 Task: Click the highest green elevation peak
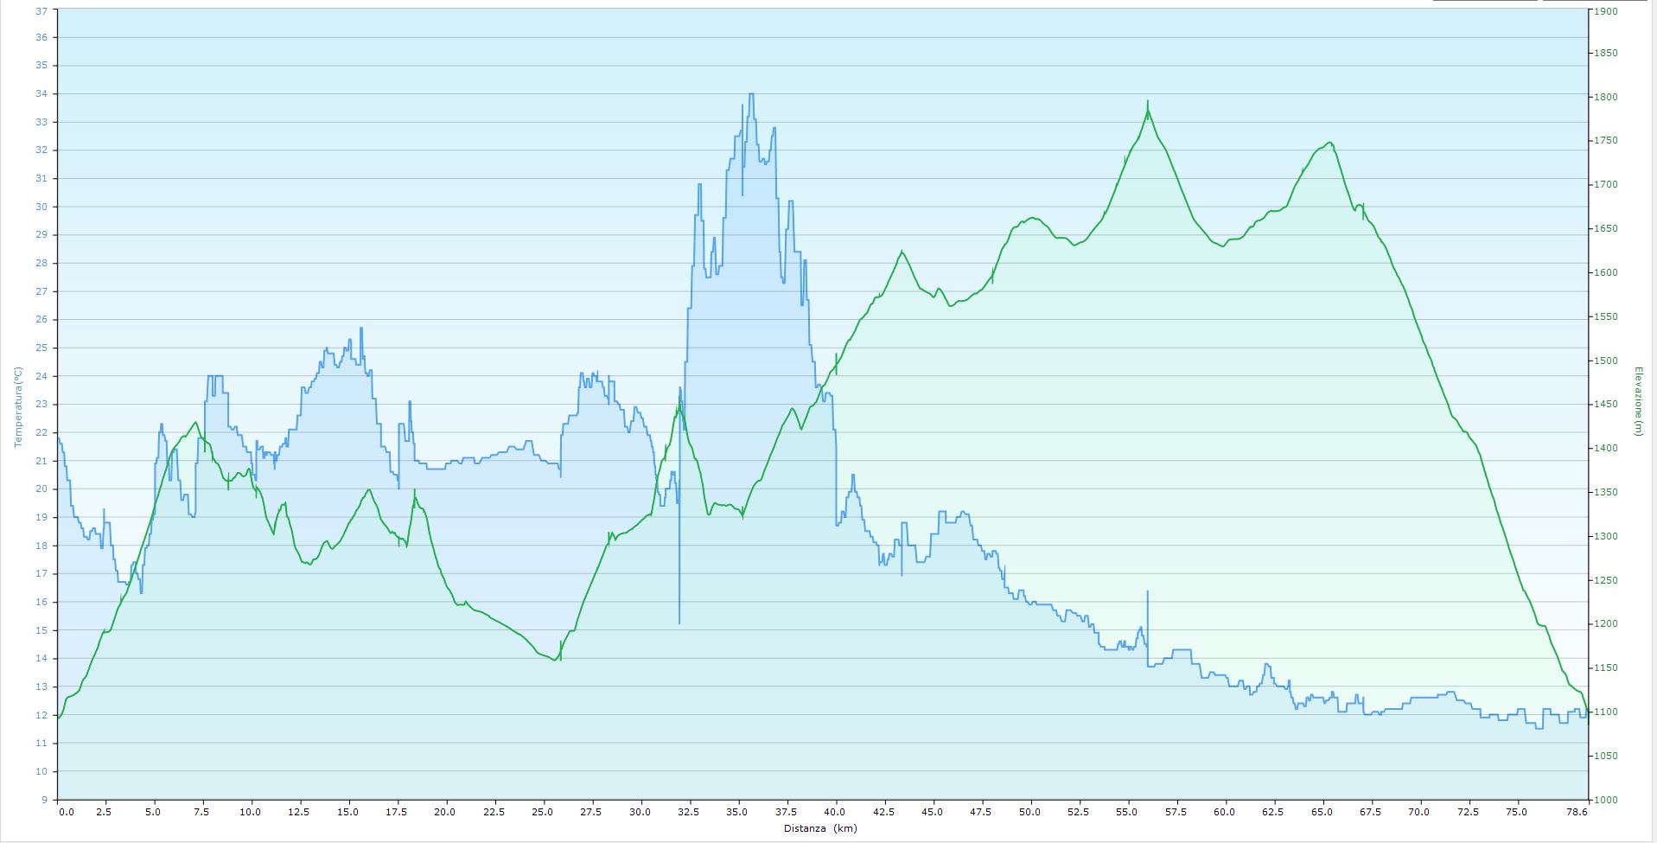(1148, 102)
